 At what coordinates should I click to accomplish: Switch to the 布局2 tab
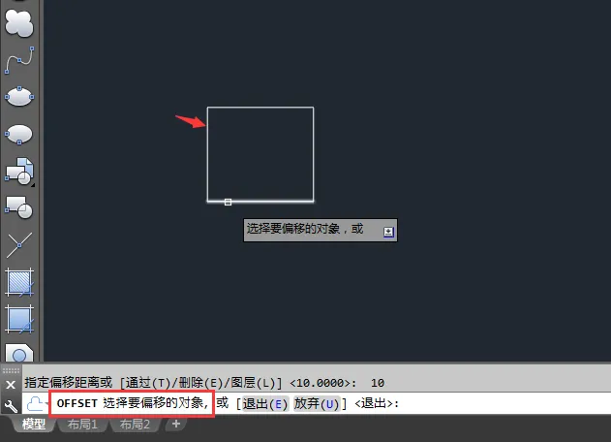[x=135, y=424]
